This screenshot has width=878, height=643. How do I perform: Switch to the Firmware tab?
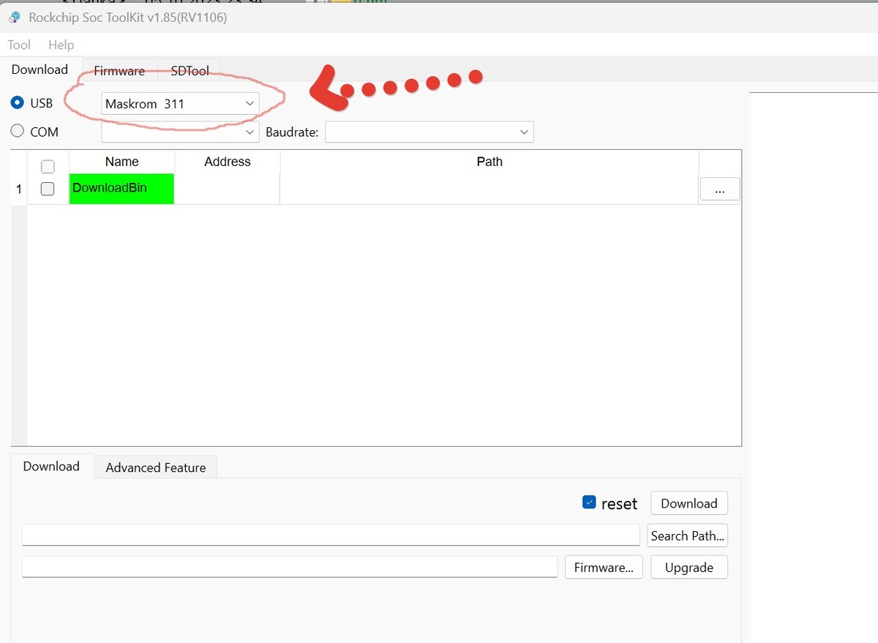click(x=119, y=71)
